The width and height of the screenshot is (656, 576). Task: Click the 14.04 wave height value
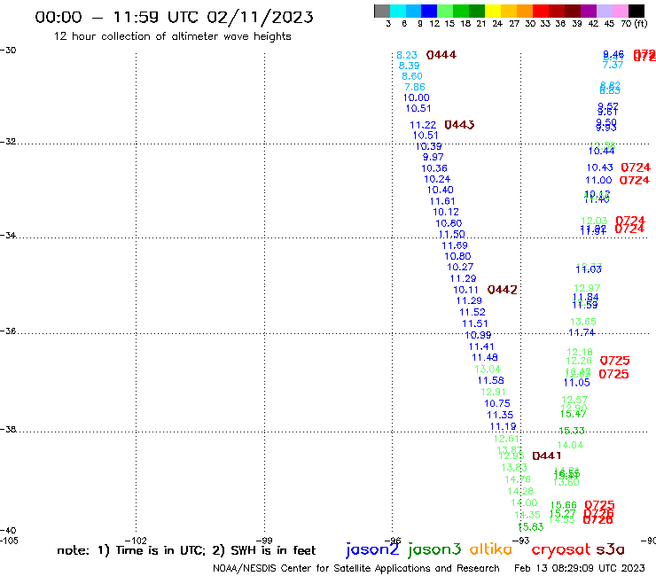pyautogui.click(x=570, y=445)
